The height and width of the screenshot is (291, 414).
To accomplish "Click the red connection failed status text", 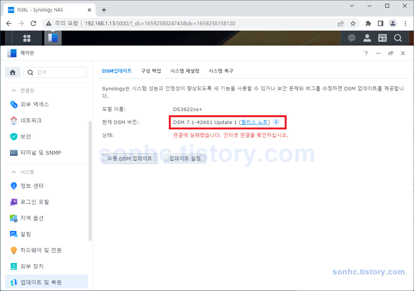I will 231,135.
